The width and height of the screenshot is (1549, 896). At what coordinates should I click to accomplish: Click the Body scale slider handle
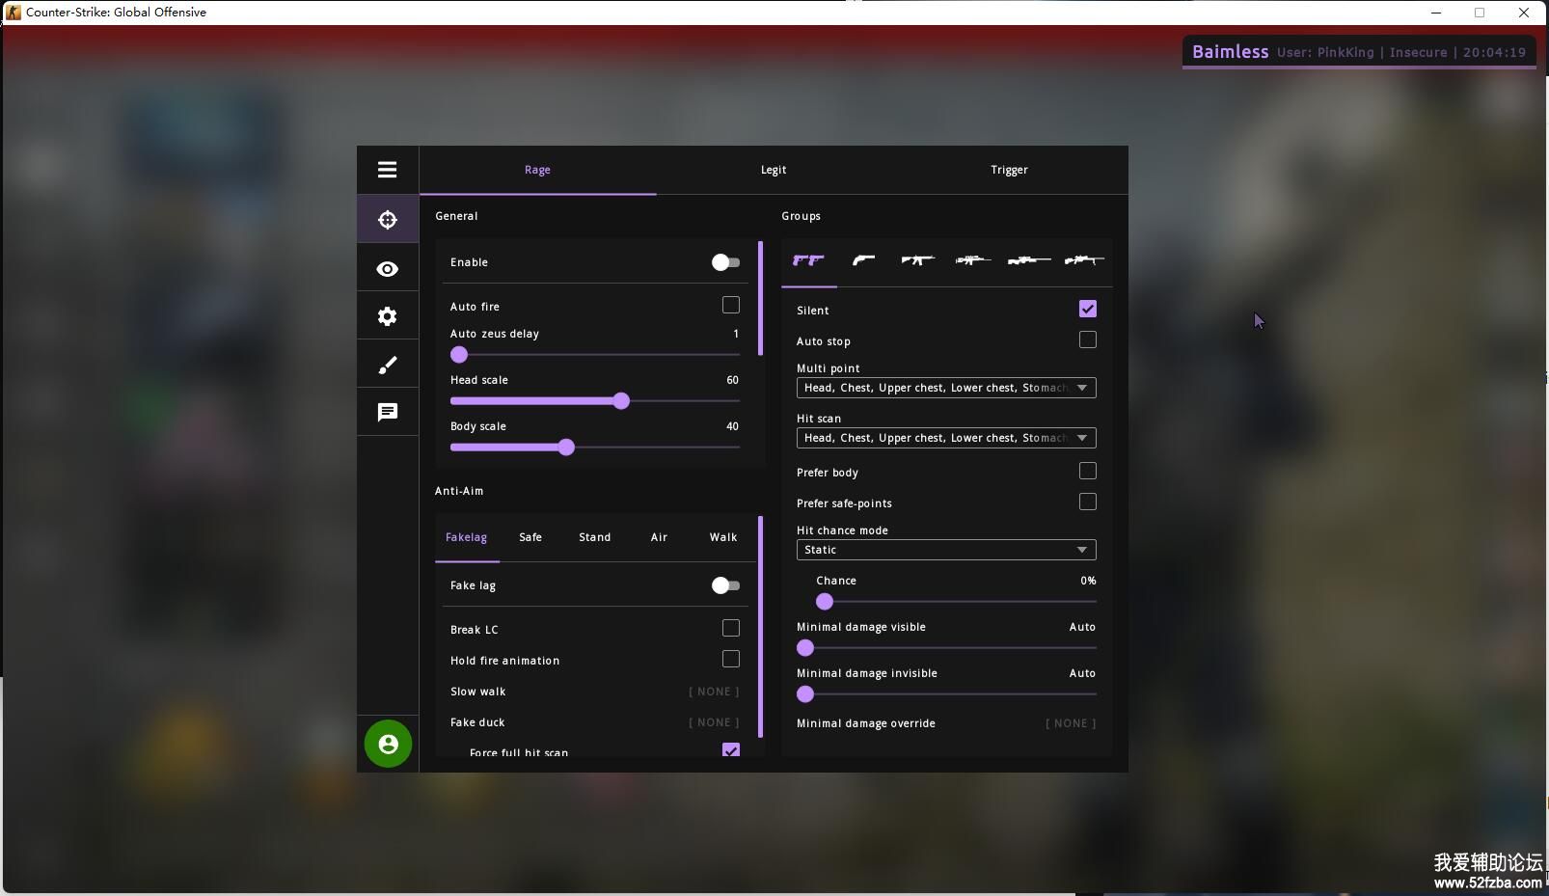[x=566, y=448]
